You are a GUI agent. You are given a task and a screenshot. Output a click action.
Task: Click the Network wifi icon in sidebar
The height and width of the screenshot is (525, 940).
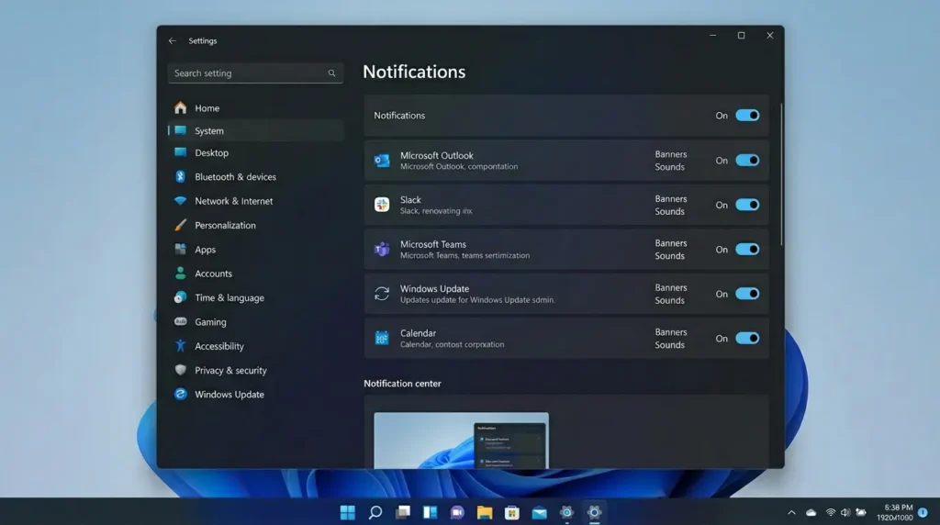pos(181,201)
